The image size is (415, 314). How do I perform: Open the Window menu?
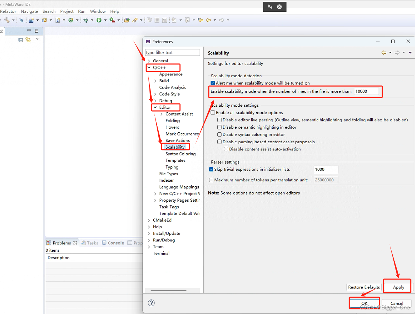point(98,11)
